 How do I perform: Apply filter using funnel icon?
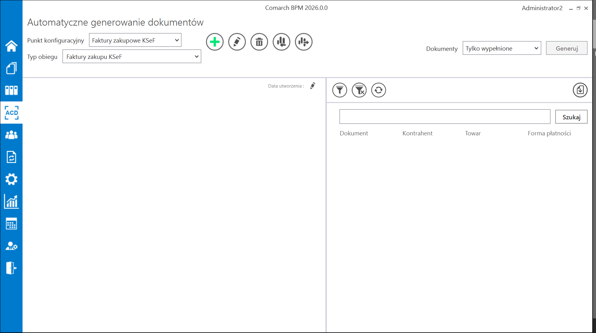click(340, 90)
